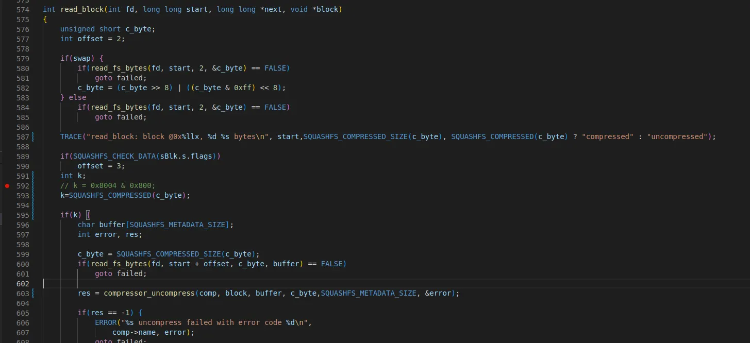This screenshot has width=750, height=343.
Task: Select line number 574 in the gutter
Action: tap(23, 9)
